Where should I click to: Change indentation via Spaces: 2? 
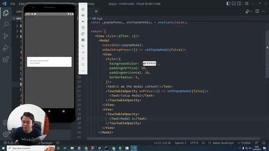point(180,143)
